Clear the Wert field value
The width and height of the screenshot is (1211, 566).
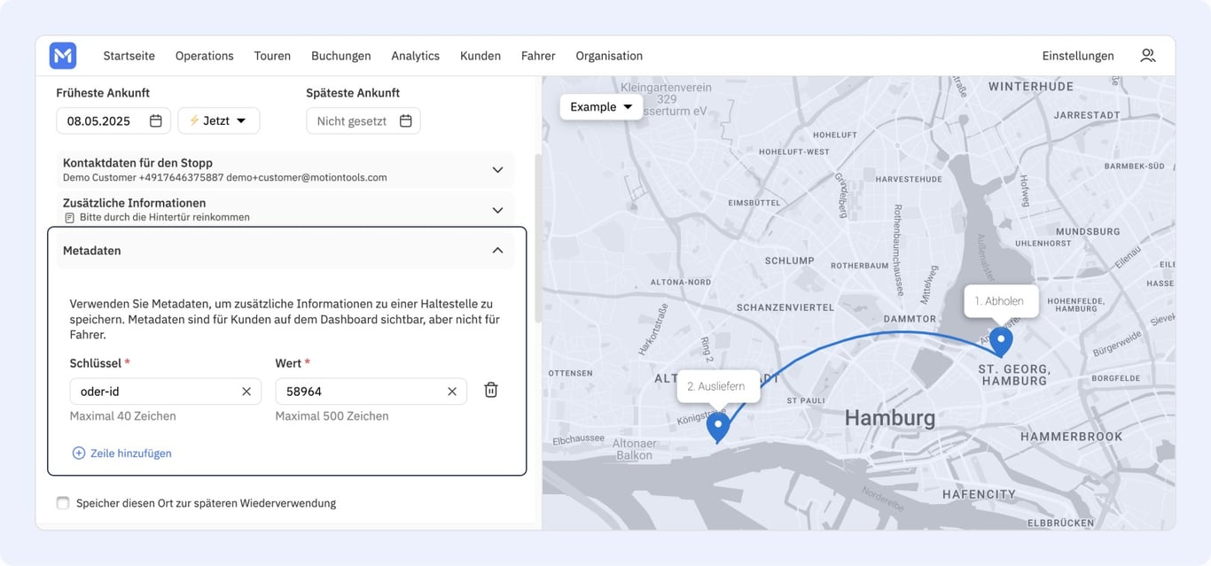[x=452, y=391]
